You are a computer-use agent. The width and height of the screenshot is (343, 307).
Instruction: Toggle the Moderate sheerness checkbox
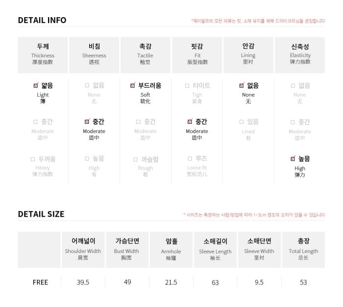pyautogui.click(x=87, y=121)
